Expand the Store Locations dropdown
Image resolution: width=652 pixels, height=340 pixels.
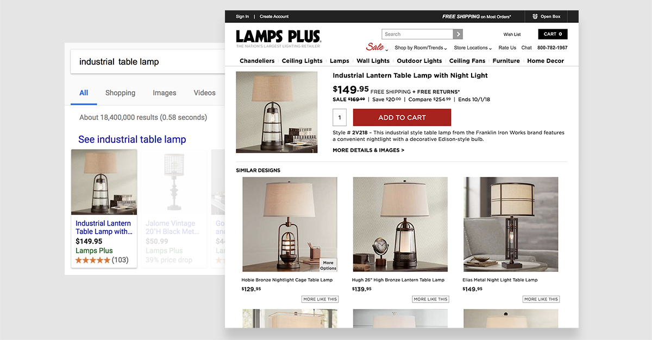coord(473,48)
